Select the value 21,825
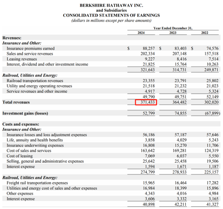This screenshot has height=209, width=223. tap(149, 64)
